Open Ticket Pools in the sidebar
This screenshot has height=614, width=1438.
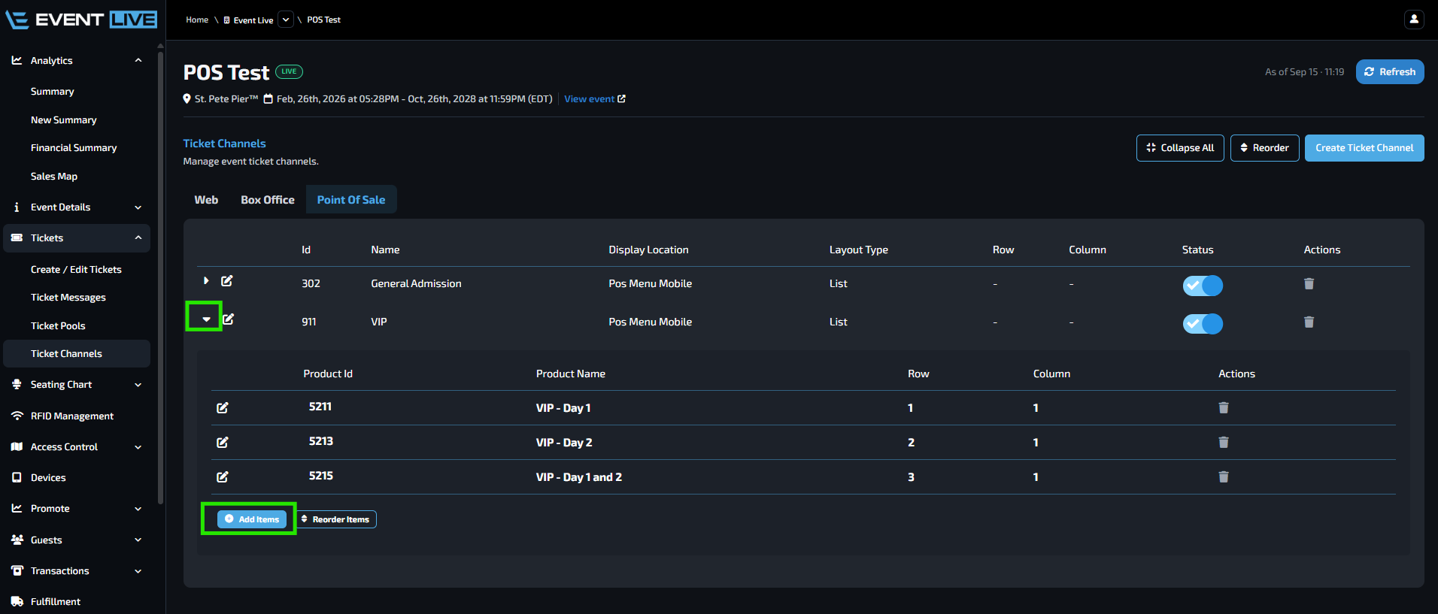[58, 326]
